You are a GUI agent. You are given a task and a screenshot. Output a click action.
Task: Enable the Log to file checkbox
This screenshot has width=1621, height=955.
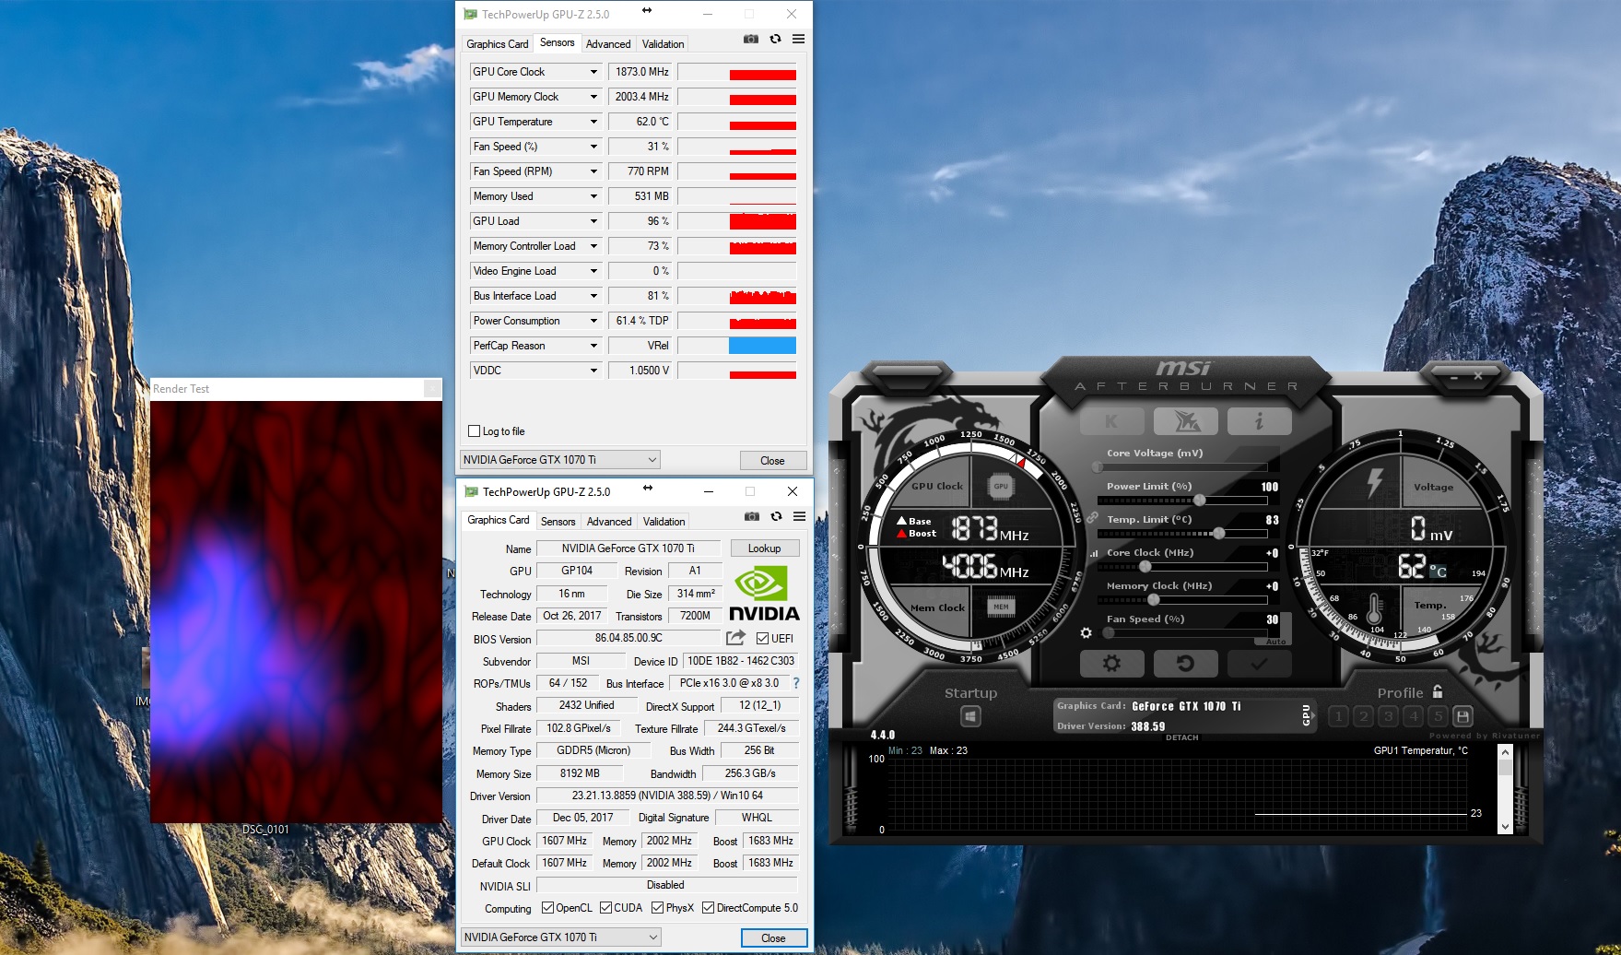pyautogui.click(x=475, y=430)
